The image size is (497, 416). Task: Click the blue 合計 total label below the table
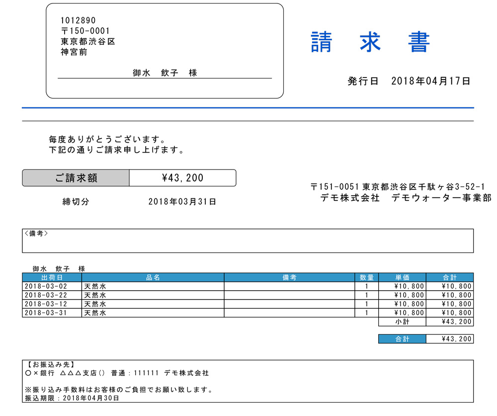402,339
